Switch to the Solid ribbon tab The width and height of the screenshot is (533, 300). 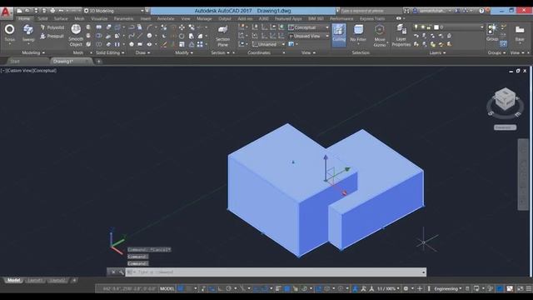(x=42, y=18)
